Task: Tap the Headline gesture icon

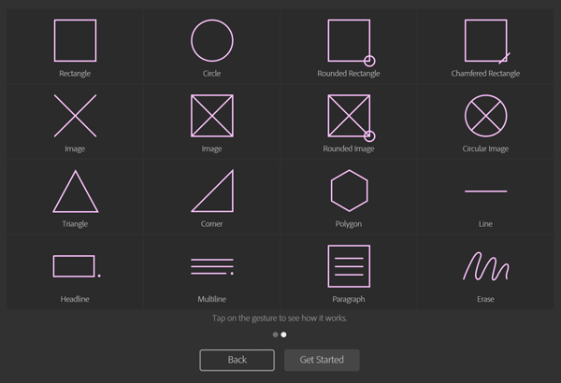Action: [77, 266]
